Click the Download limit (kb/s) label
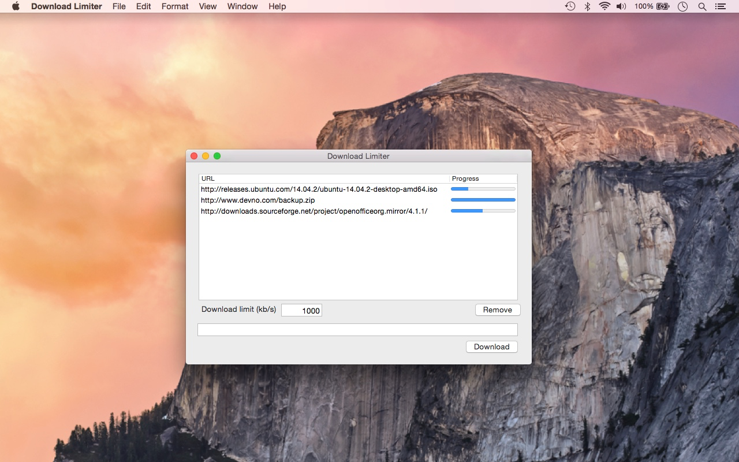Viewport: 739px width, 462px height. (238, 310)
